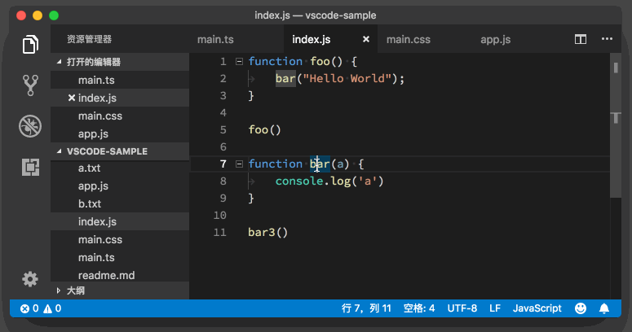Open the notifications bell icon
632x332 pixels.
coord(604,308)
